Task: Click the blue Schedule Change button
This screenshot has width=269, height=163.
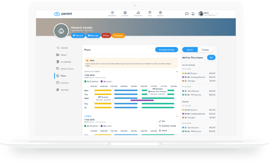Action: (166, 50)
